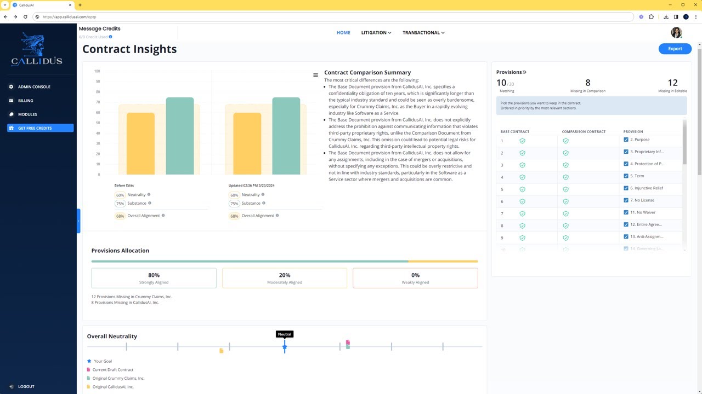Open the Litigation dropdown menu

pyautogui.click(x=376, y=33)
